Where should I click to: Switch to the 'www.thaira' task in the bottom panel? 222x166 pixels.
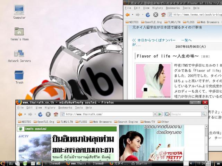point(76,164)
